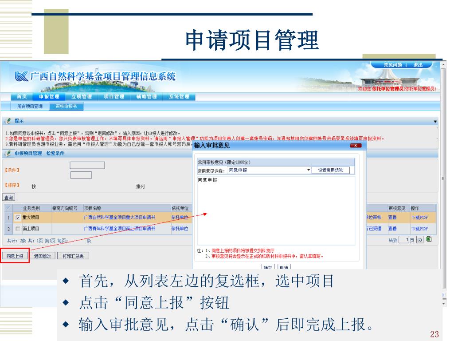The image size is (454, 341).
Task: Click the scrollbar up arrow at top right
Action: coord(443,65)
